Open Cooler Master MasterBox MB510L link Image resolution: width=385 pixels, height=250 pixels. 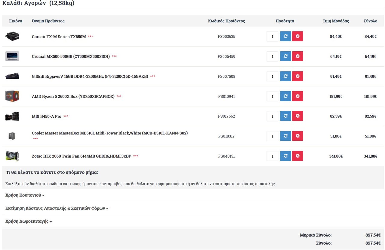pyautogui.click(x=110, y=133)
